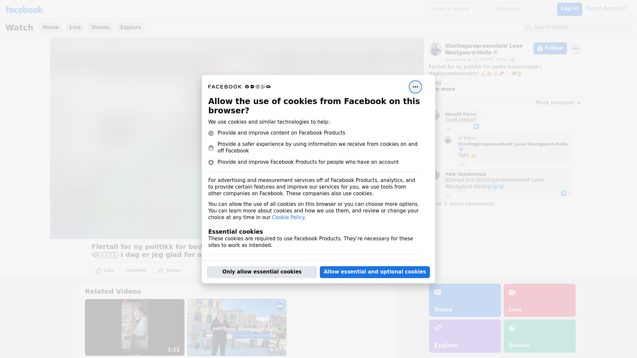The height and width of the screenshot is (358, 637).
Task: Click author reply avatar of Lene Westgaard-Halle
Action: (448, 140)
